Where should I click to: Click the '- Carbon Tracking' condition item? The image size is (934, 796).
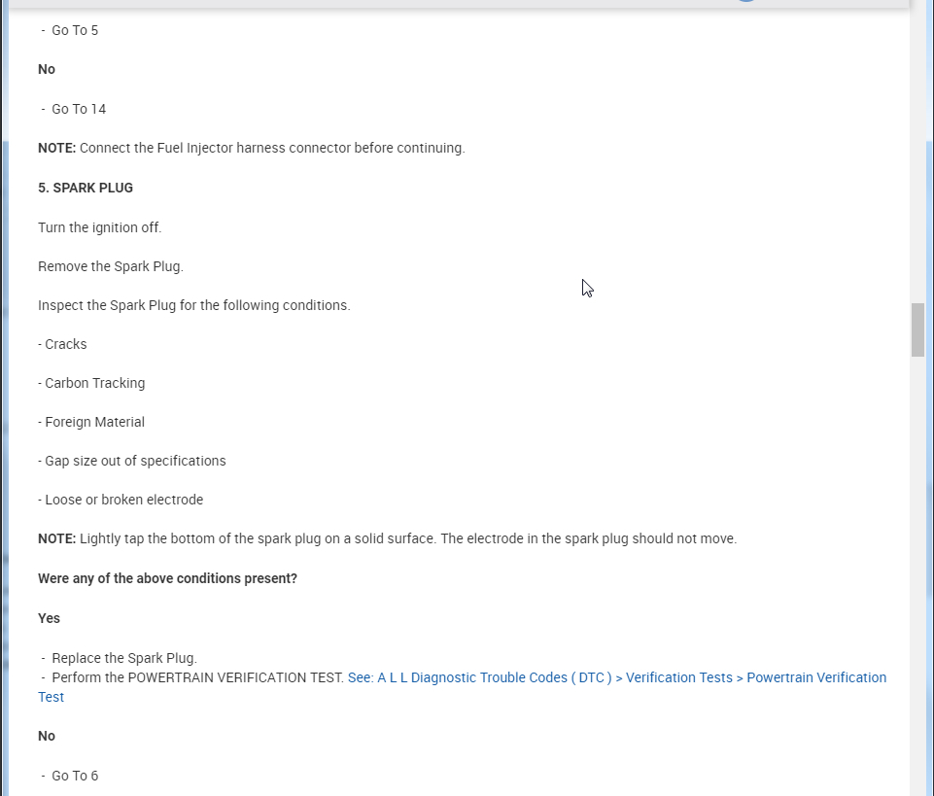pos(92,383)
